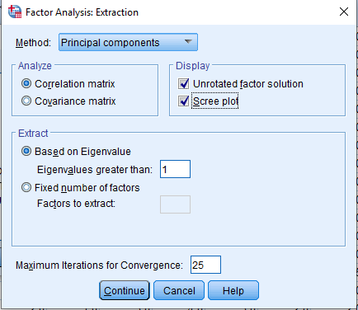Choose Fixed number of factors option
358x310 pixels.
click(26, 187)
